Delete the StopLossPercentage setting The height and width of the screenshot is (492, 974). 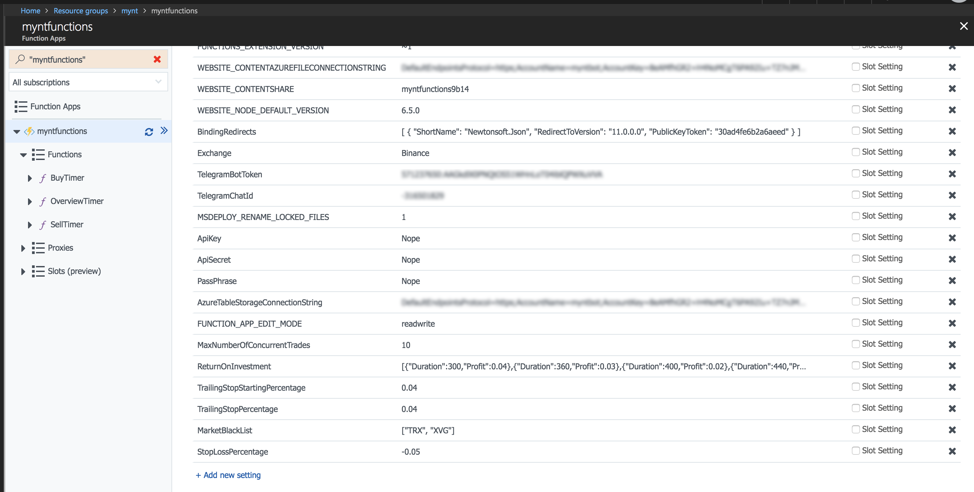(x=952, y=451)
